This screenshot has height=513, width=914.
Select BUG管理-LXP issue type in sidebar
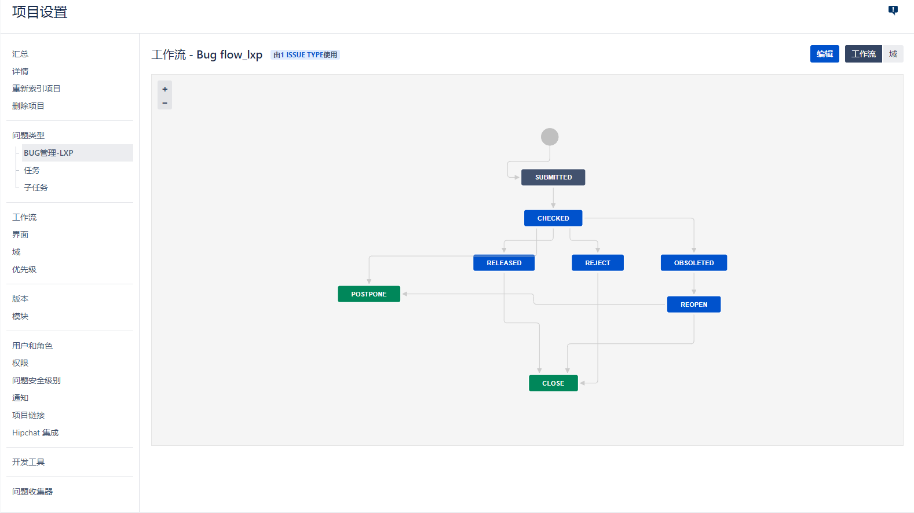(49, 153)
